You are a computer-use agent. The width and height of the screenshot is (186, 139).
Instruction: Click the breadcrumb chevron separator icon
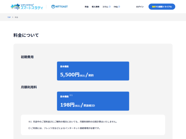click(x=13, y=17)
